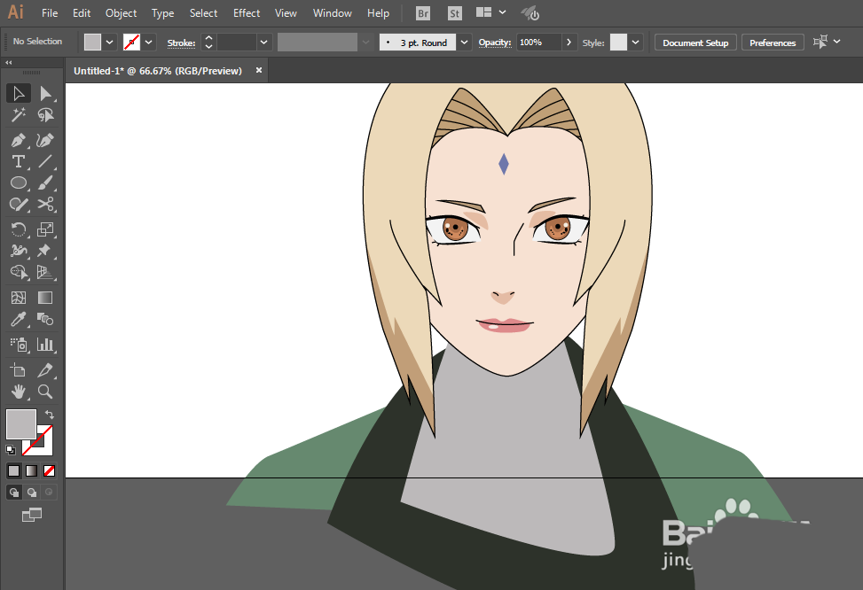Open the graphic Style dropdown

(636, 43)
